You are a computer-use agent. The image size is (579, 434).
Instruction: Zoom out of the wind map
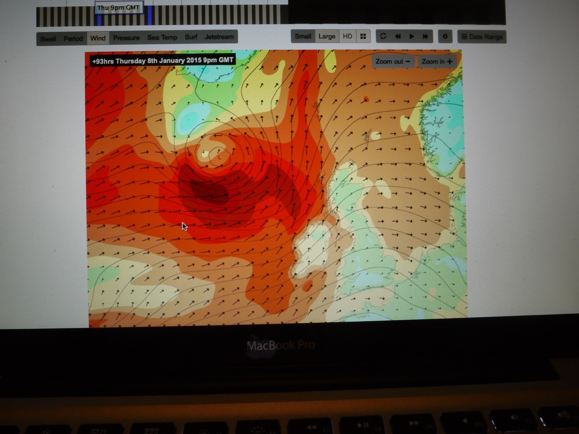pyautogui.click(x=393, y=62)
